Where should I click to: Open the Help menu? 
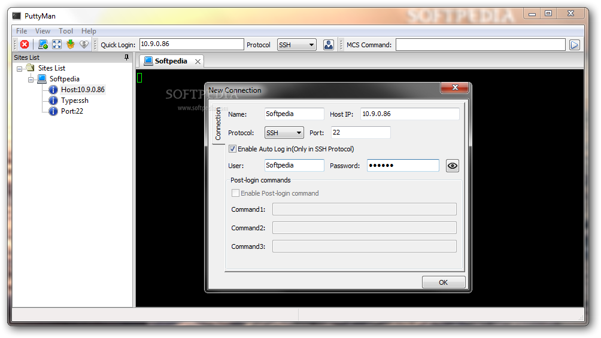click(89, 31)
